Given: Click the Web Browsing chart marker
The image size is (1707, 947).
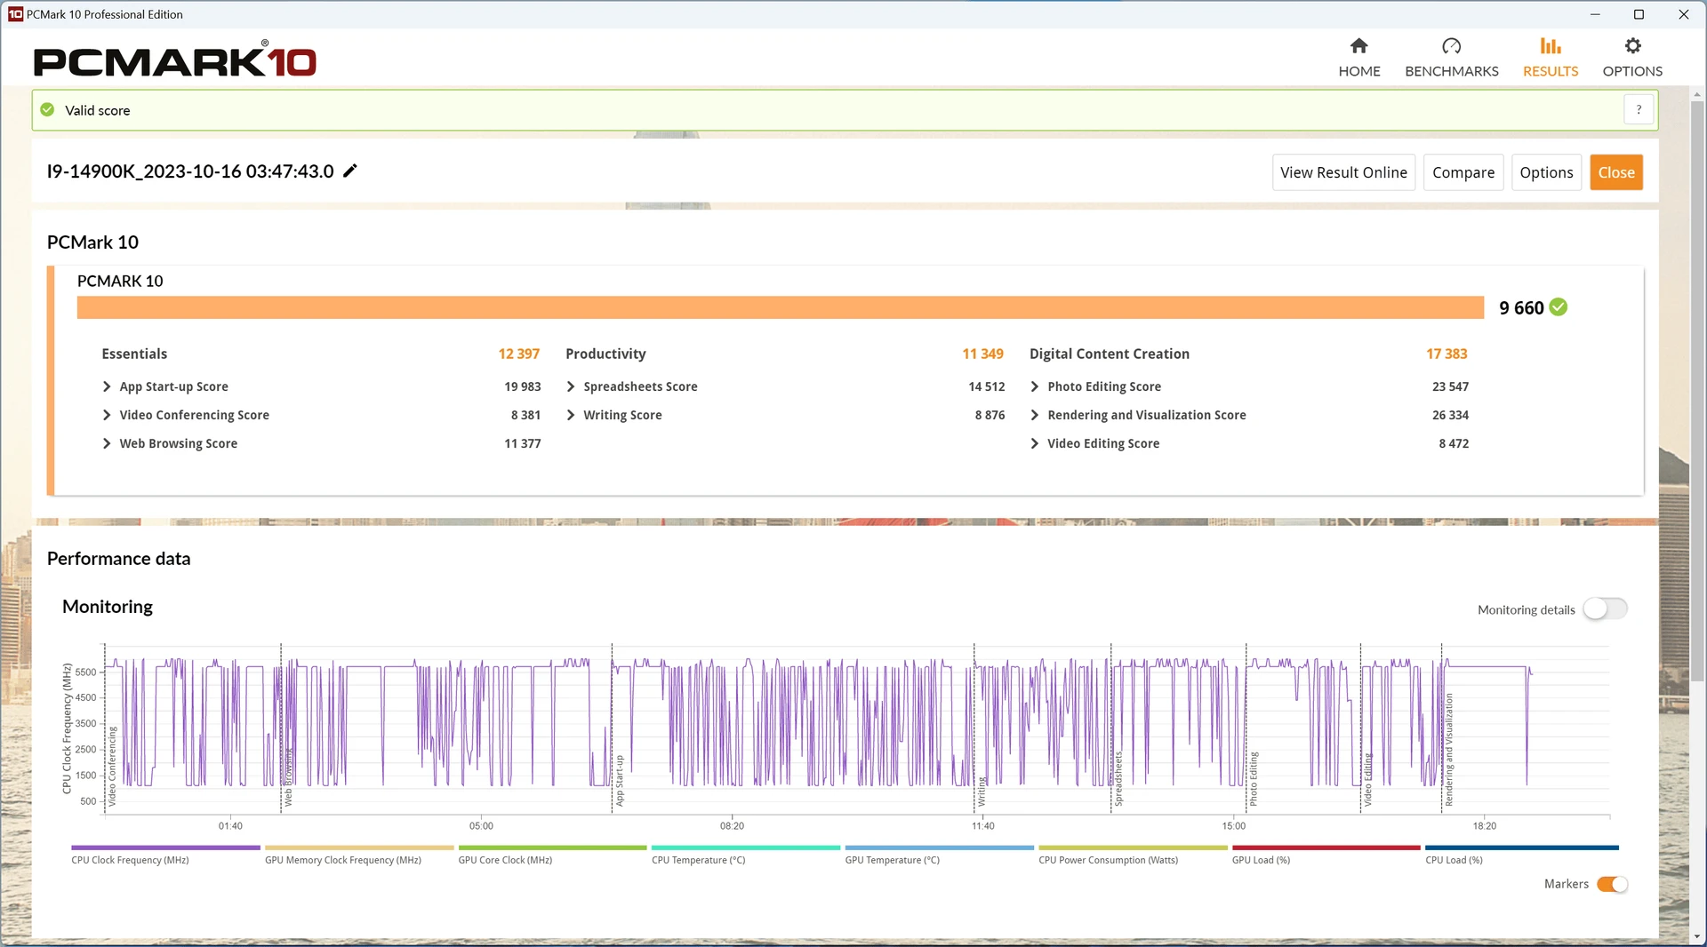Looking at the screenshot, I should 288,777.
